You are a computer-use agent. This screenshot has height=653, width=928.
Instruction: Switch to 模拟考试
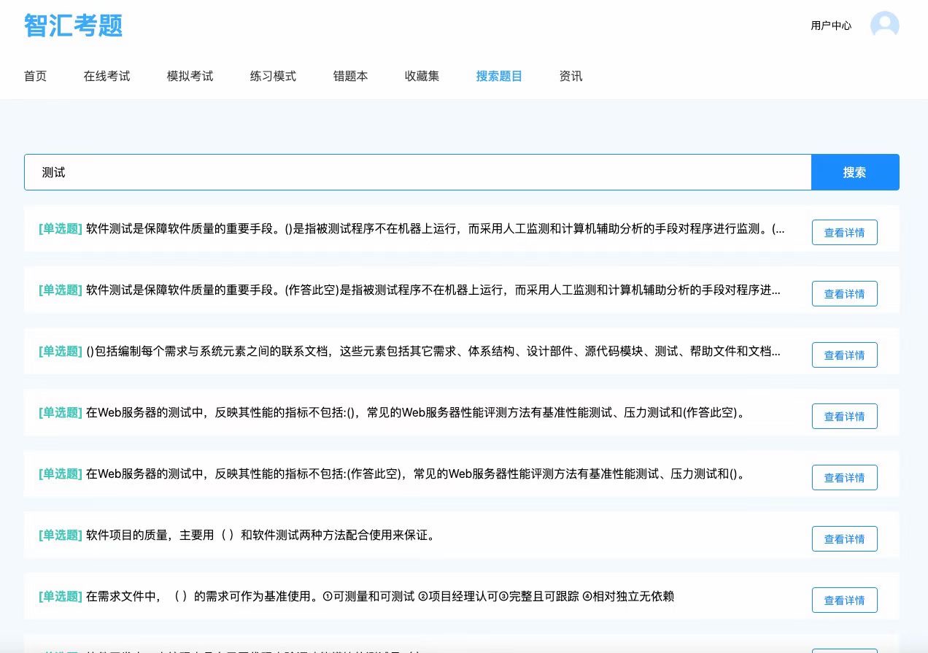click(x=190, y=76)
